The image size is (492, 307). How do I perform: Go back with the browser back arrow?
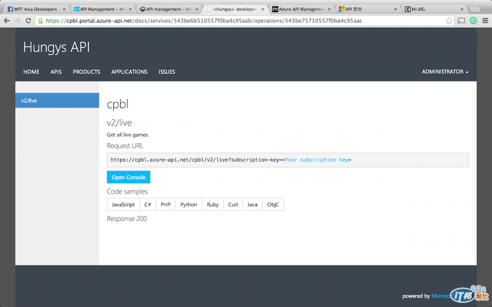(x=7, y=21)
